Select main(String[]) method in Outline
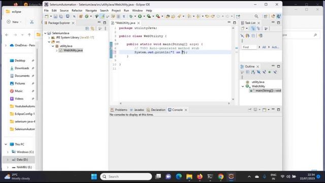Screen dimensions: 325x183 (265, 90)
